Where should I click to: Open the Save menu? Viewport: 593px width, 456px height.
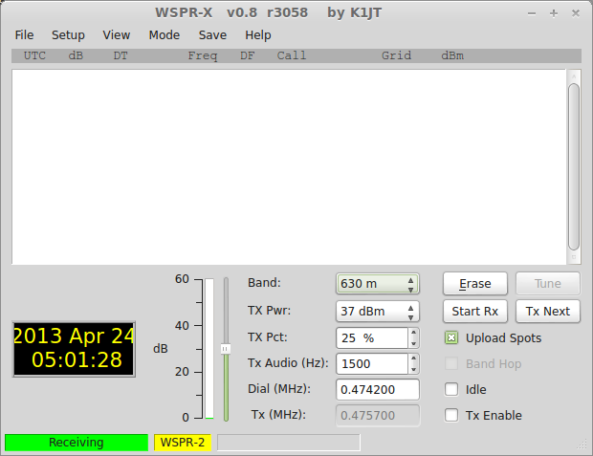coord(212,35)
